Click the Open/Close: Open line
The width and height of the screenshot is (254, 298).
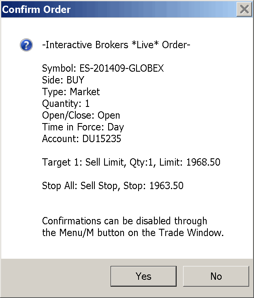point(81,115)
